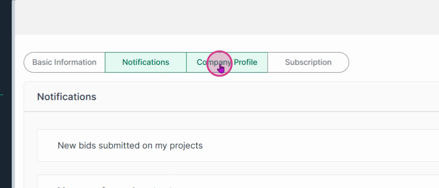Open the Basic Information tab

(64, 62)
